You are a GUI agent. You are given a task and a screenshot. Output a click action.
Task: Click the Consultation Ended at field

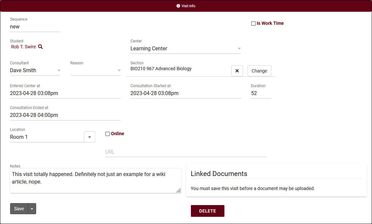[65, 115]
